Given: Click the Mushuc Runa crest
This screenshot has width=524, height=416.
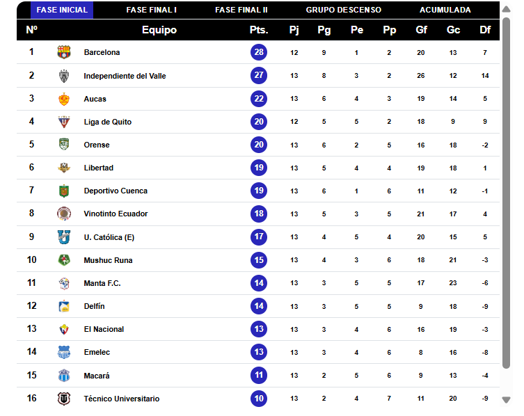Looking at the screenshot, I should tap(64, 260).
